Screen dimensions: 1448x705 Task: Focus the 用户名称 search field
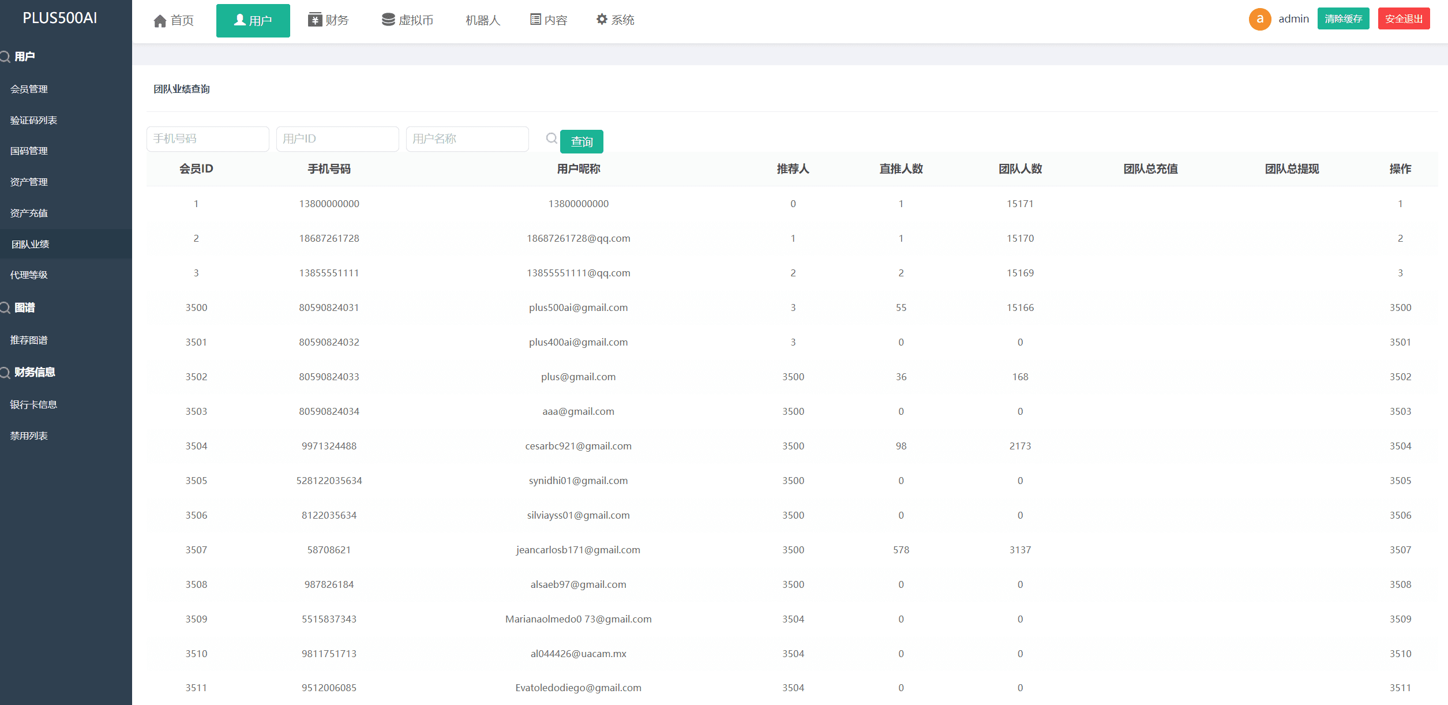[467, 139]
